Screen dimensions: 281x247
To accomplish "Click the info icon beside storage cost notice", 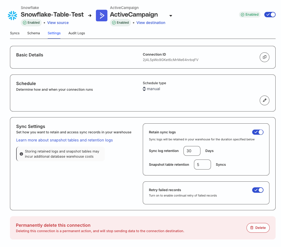I will (x=21, y=154).
